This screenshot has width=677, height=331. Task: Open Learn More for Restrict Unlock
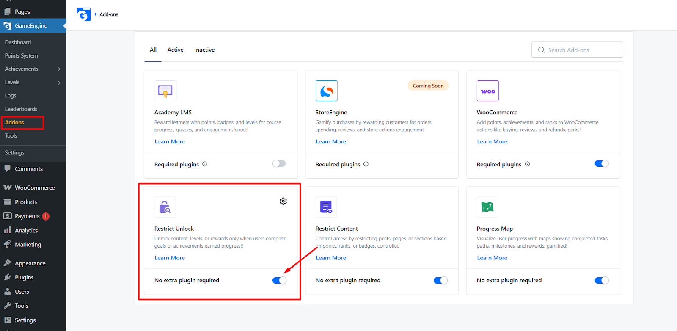pyautogui.click(x=170, y=258)
